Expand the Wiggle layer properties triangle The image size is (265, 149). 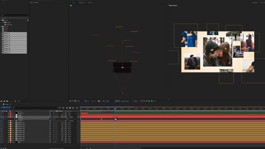pyautogui.click(x=9, y=115)
